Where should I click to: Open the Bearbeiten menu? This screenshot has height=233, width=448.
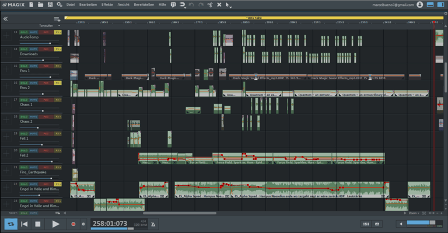pos(88,5)
